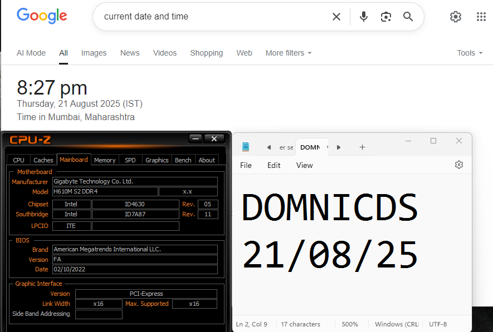This screenshot has height=332, width=493.
Task: Open the Web results tab
Action: coord(245,53)
